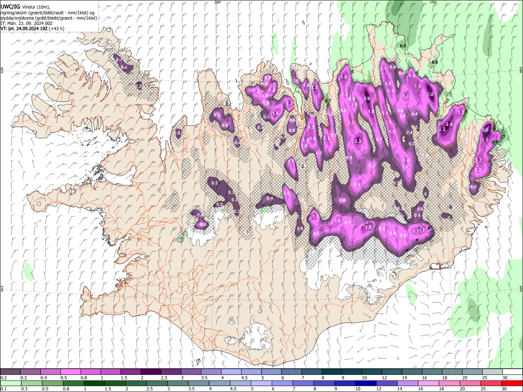The height and width of the screenshot is (392, 523).
Task: Pick the violet 12–14 swatch in bottom legend row
Action: coord(387,383)
